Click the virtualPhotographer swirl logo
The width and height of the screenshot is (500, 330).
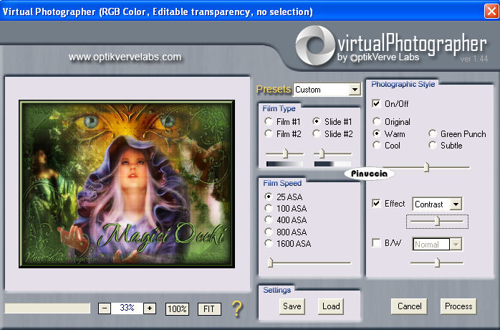coord(314,46)
